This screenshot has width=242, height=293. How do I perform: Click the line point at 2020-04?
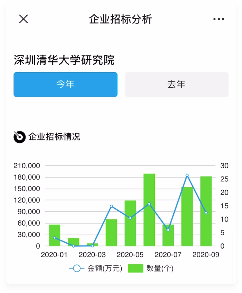(111, 206)
